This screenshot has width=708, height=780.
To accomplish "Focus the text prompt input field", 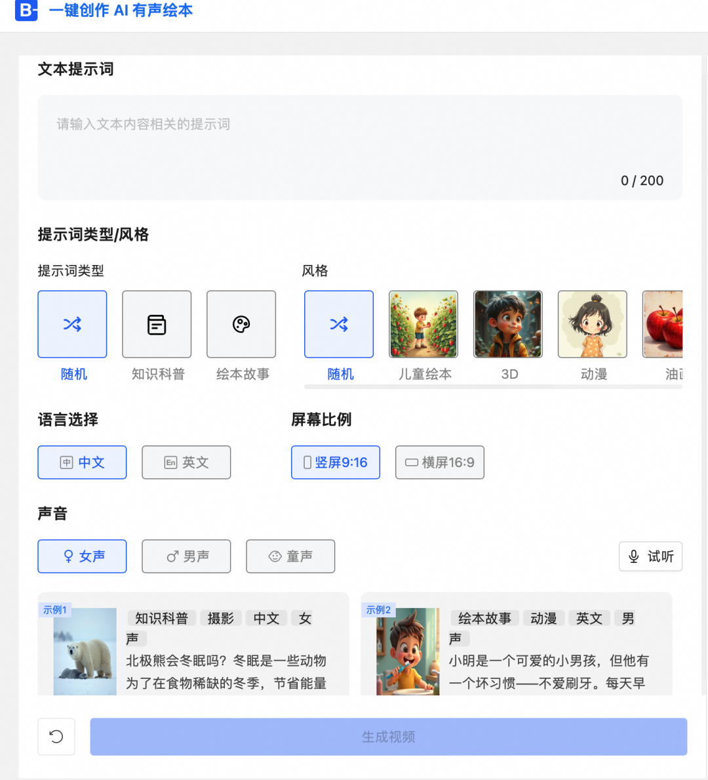I will point(360,147).
